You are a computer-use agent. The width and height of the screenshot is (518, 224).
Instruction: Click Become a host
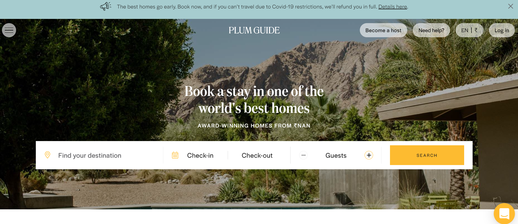383,30
